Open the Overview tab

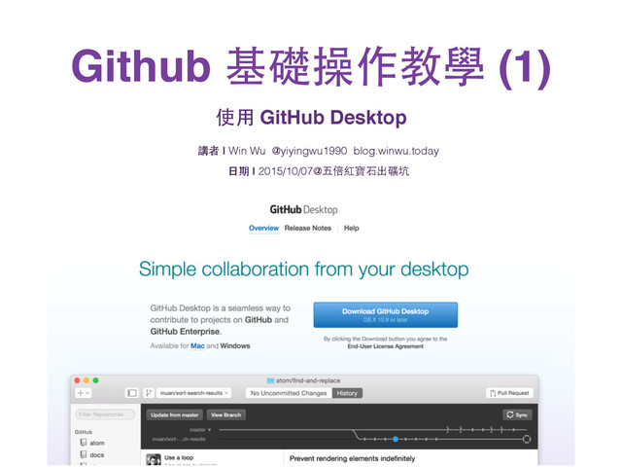coord(263,228)
